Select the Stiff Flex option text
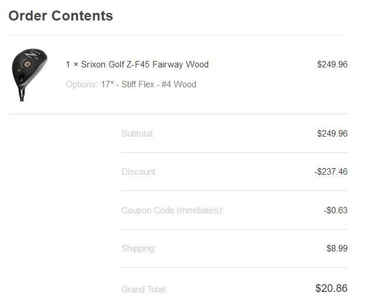367x303 pixels. tap(137, 84)
